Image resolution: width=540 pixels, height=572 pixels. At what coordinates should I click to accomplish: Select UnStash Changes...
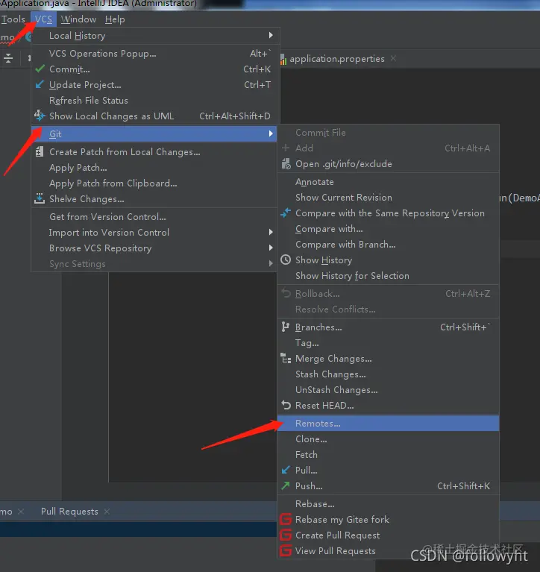[x=388, y=390]
